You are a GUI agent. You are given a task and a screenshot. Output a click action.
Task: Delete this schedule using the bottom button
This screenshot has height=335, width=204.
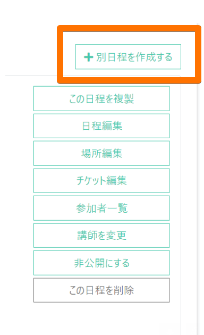click(101, 290)
